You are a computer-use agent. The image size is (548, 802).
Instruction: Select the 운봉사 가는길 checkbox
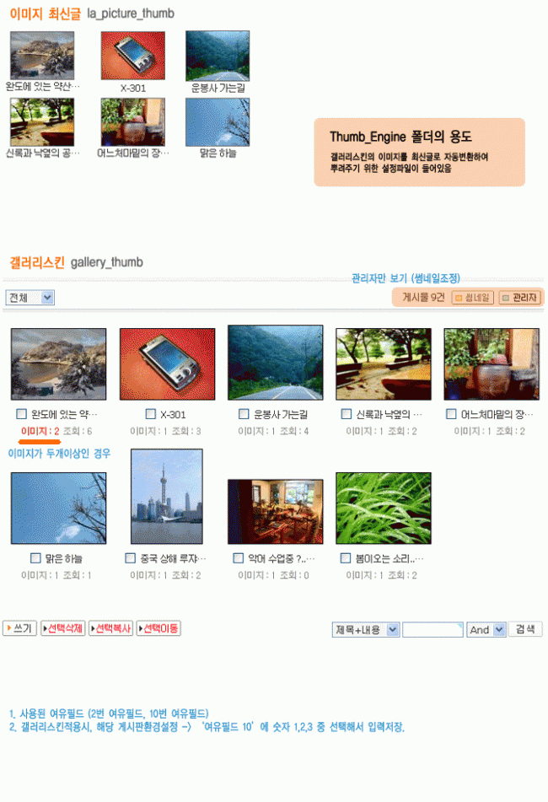(244, 414)
